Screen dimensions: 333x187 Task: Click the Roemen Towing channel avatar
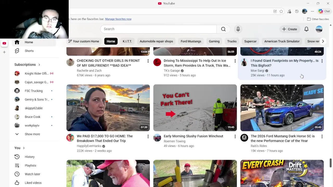click(157, 138)
